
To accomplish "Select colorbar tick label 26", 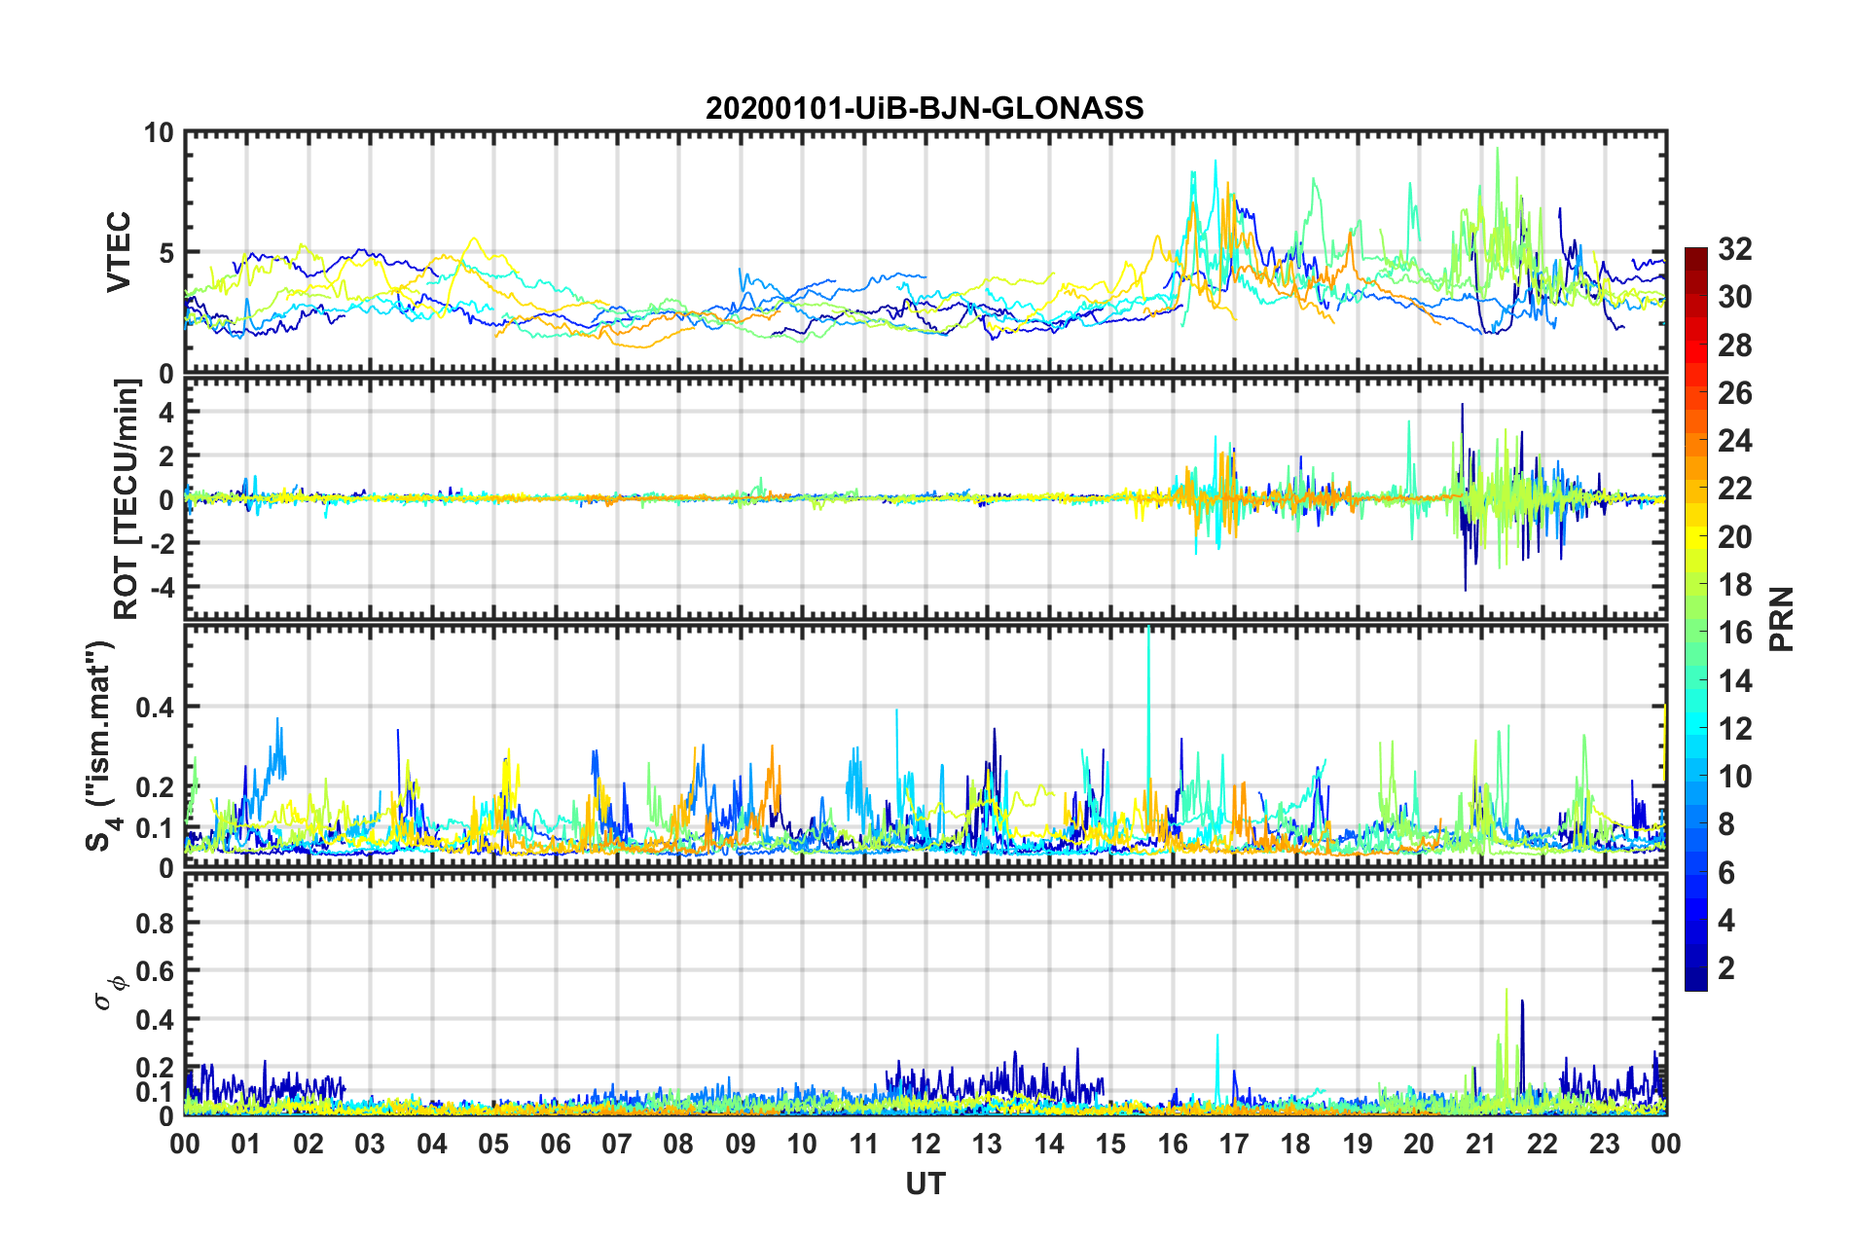I will 1734,393.
